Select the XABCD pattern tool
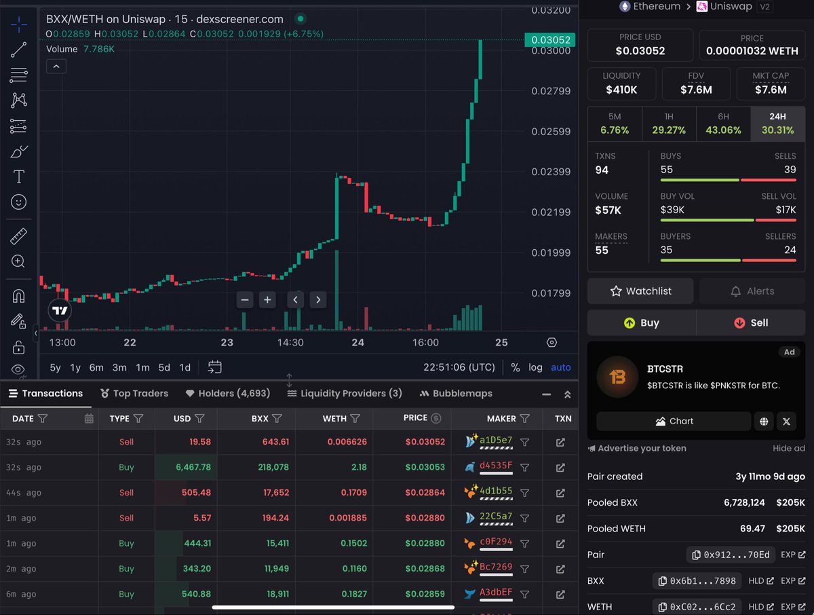The width and height of the screenshot is (814, 615). tap(18, 100)
